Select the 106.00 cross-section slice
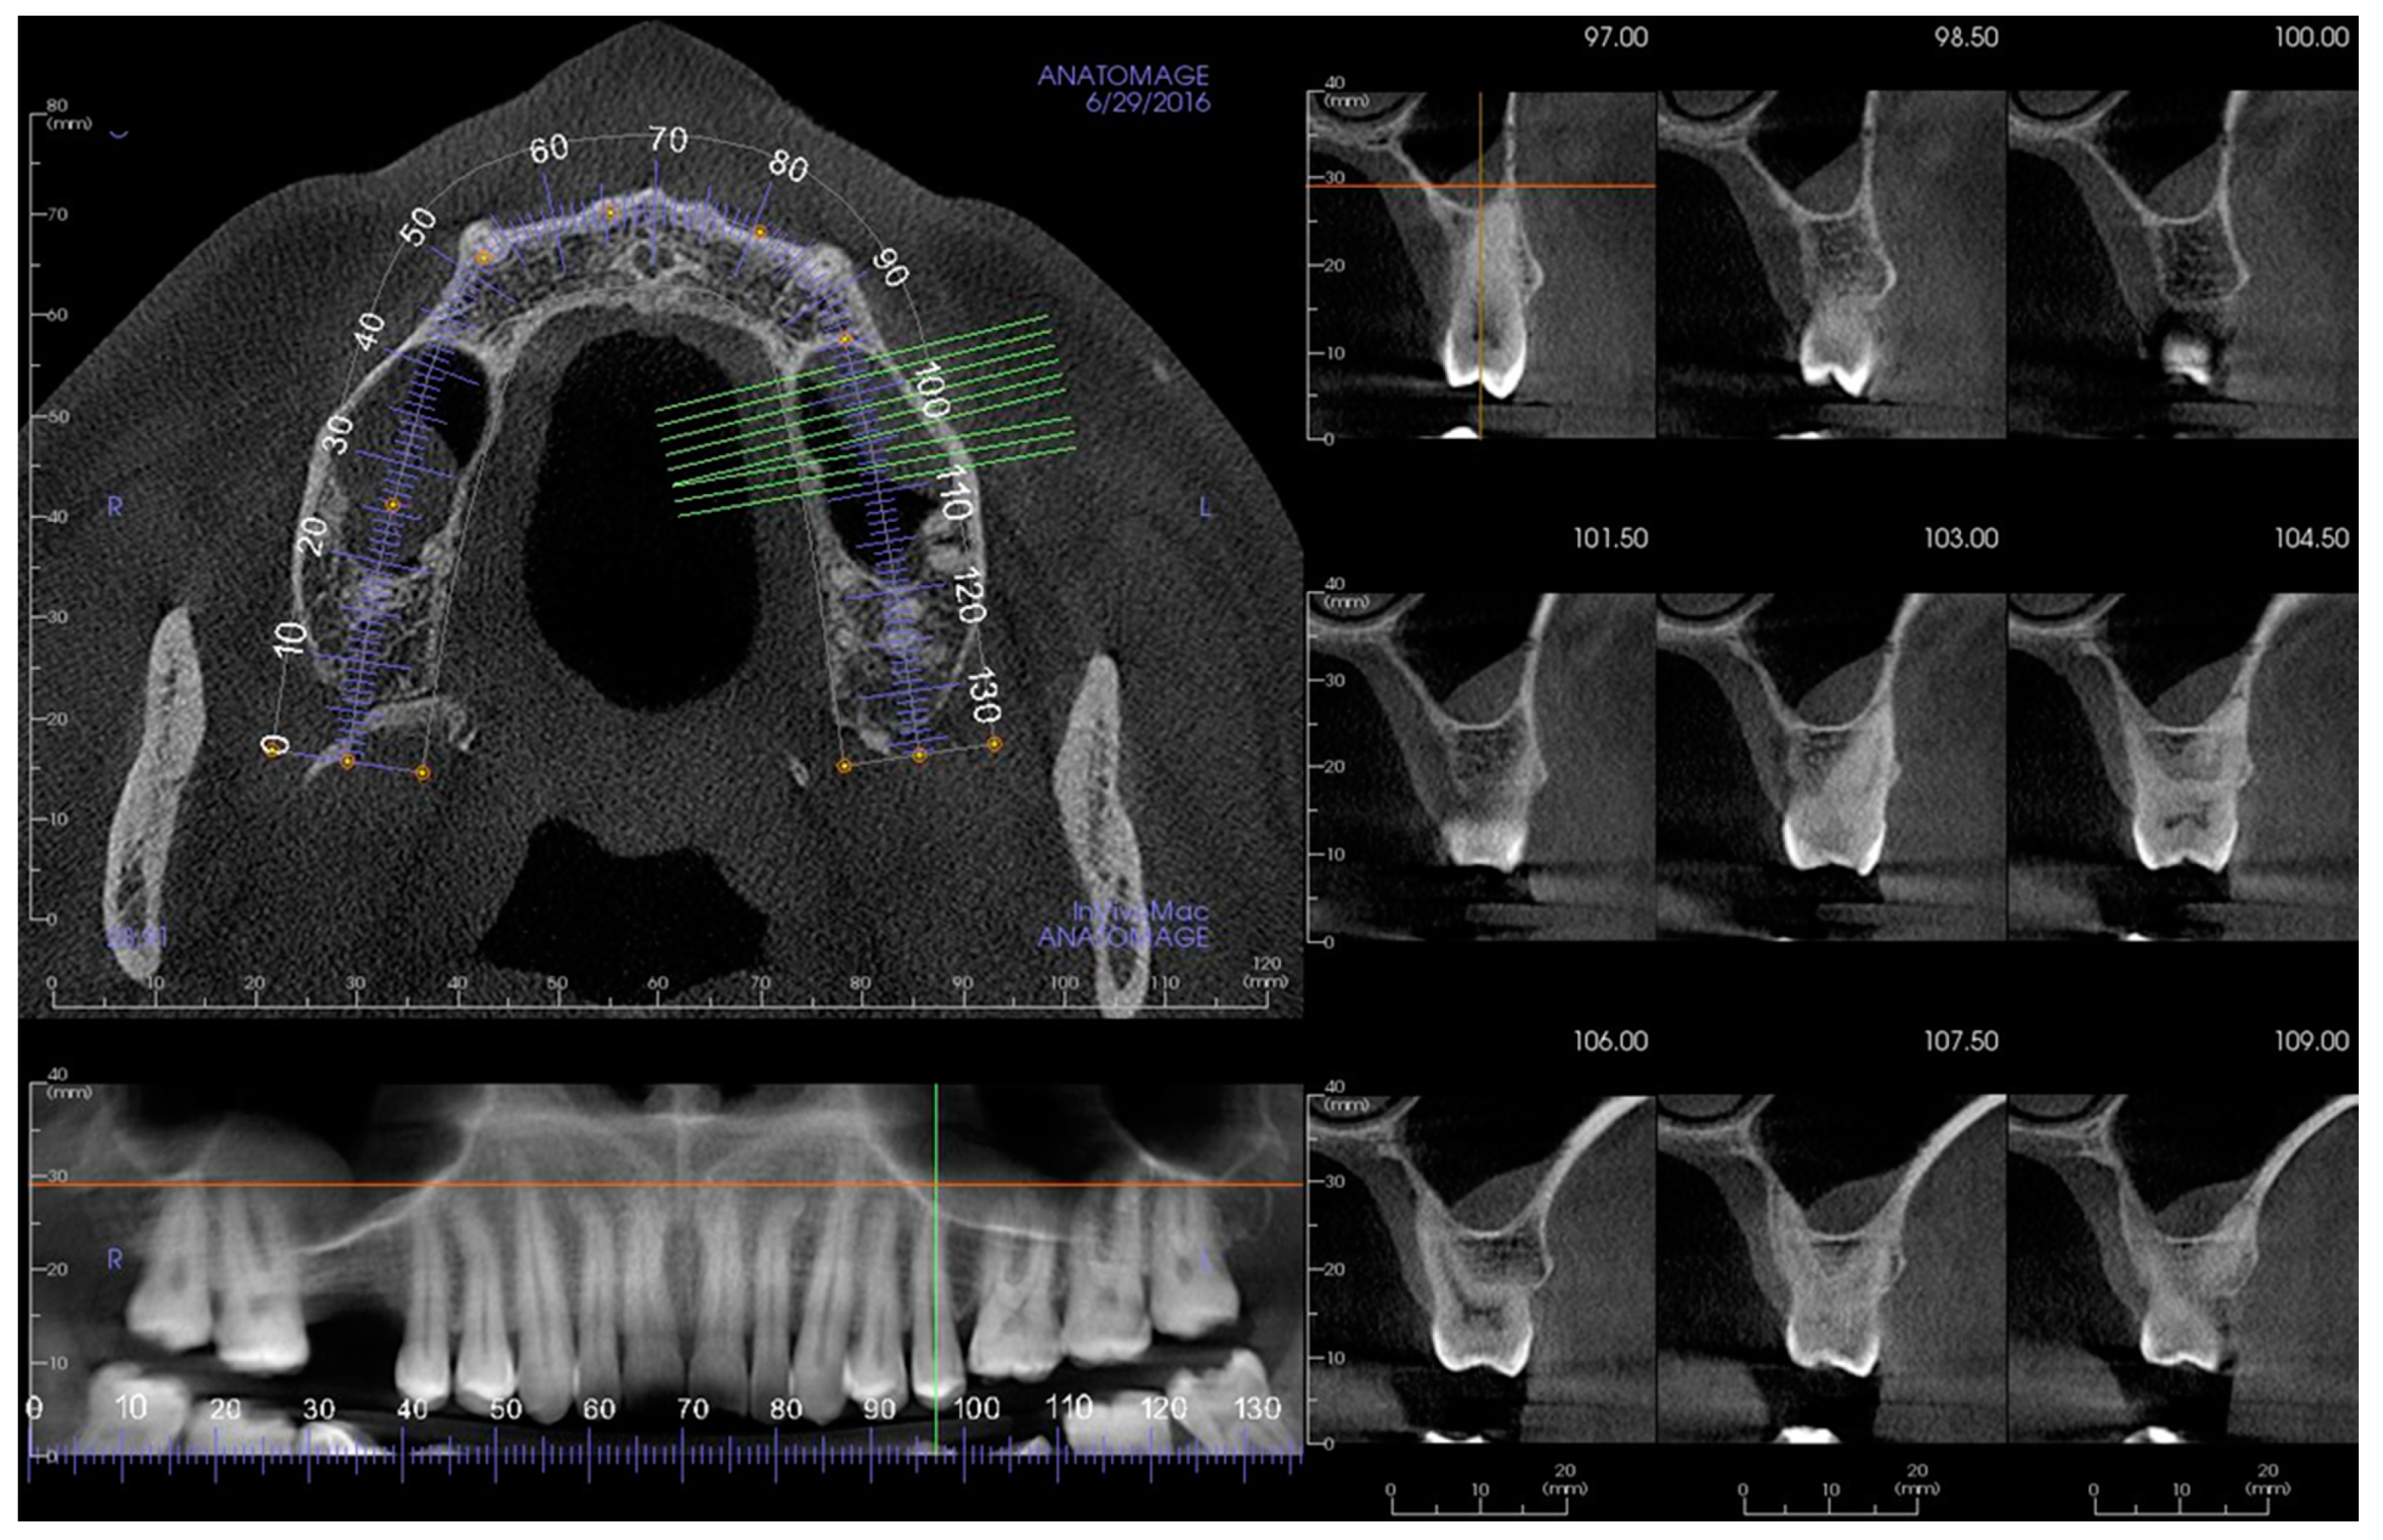Viewport: 2383px width, 1540px height. point(1481,1269)
